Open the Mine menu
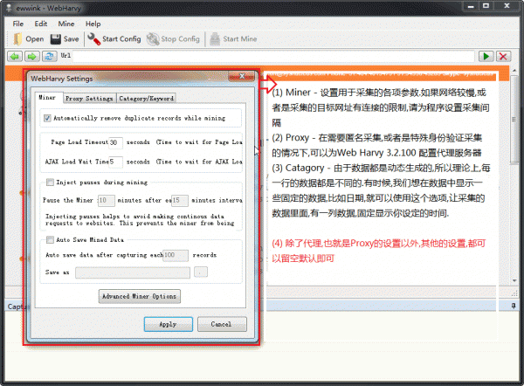Viewport: 524px width, 386px height. click(66, 24)
